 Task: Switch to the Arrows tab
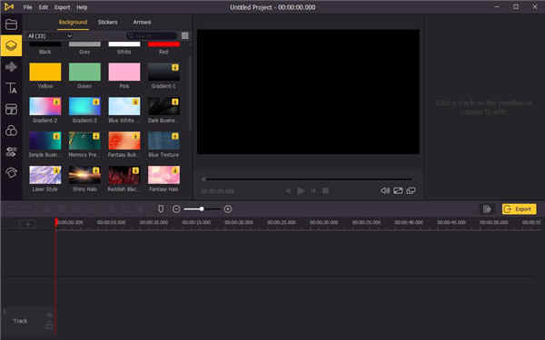pyautogui.click(x=142, y=22)
